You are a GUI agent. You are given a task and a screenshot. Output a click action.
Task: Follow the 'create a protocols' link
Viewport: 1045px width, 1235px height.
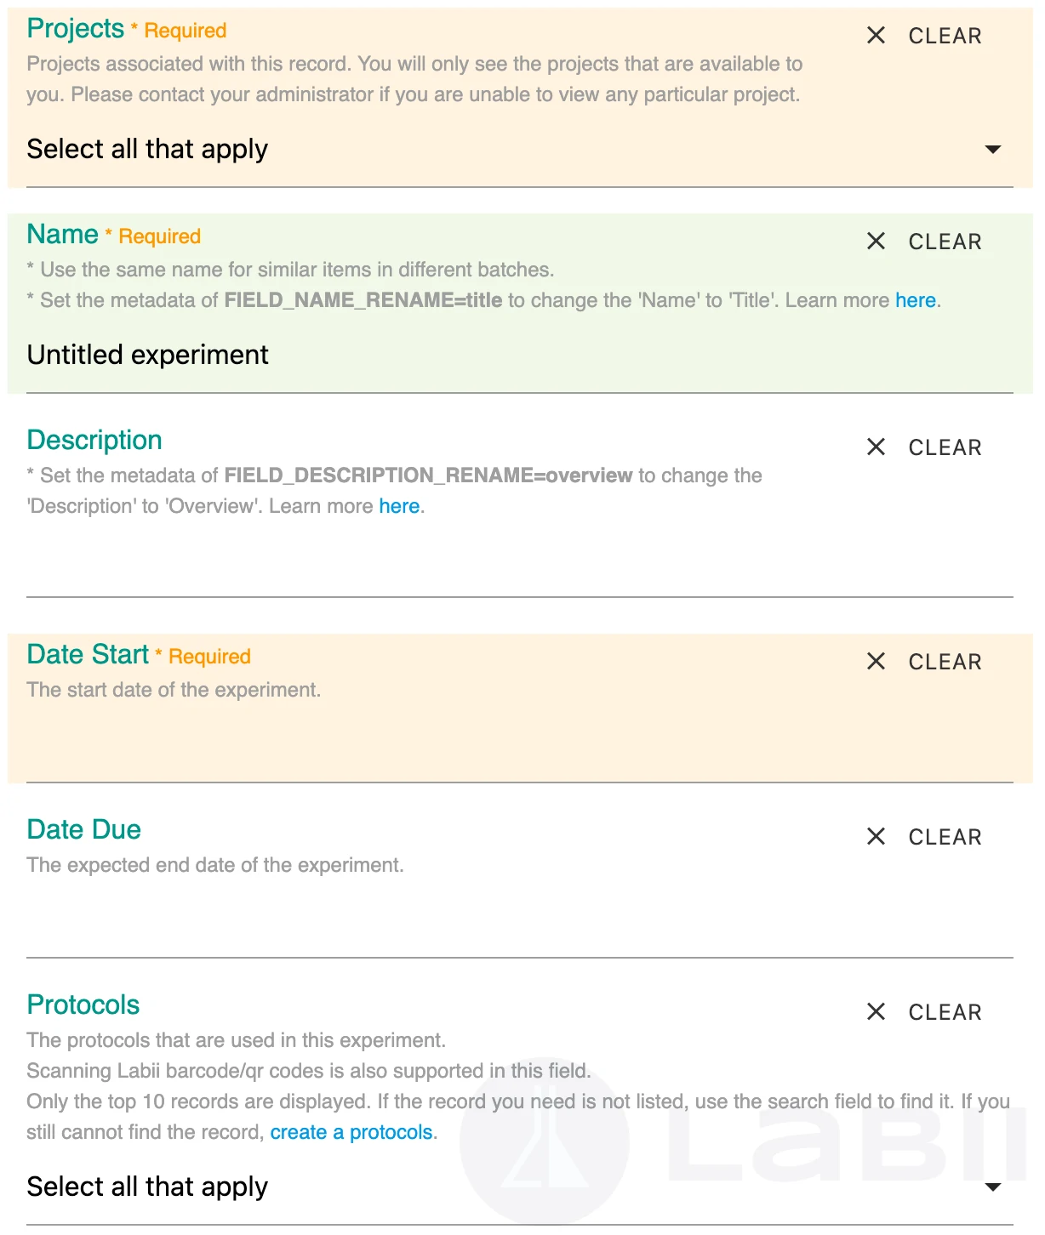tap(351, 1132)
